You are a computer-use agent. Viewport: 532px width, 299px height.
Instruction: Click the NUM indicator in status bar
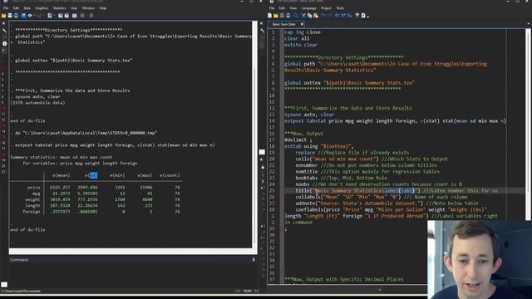coord(248,291)
